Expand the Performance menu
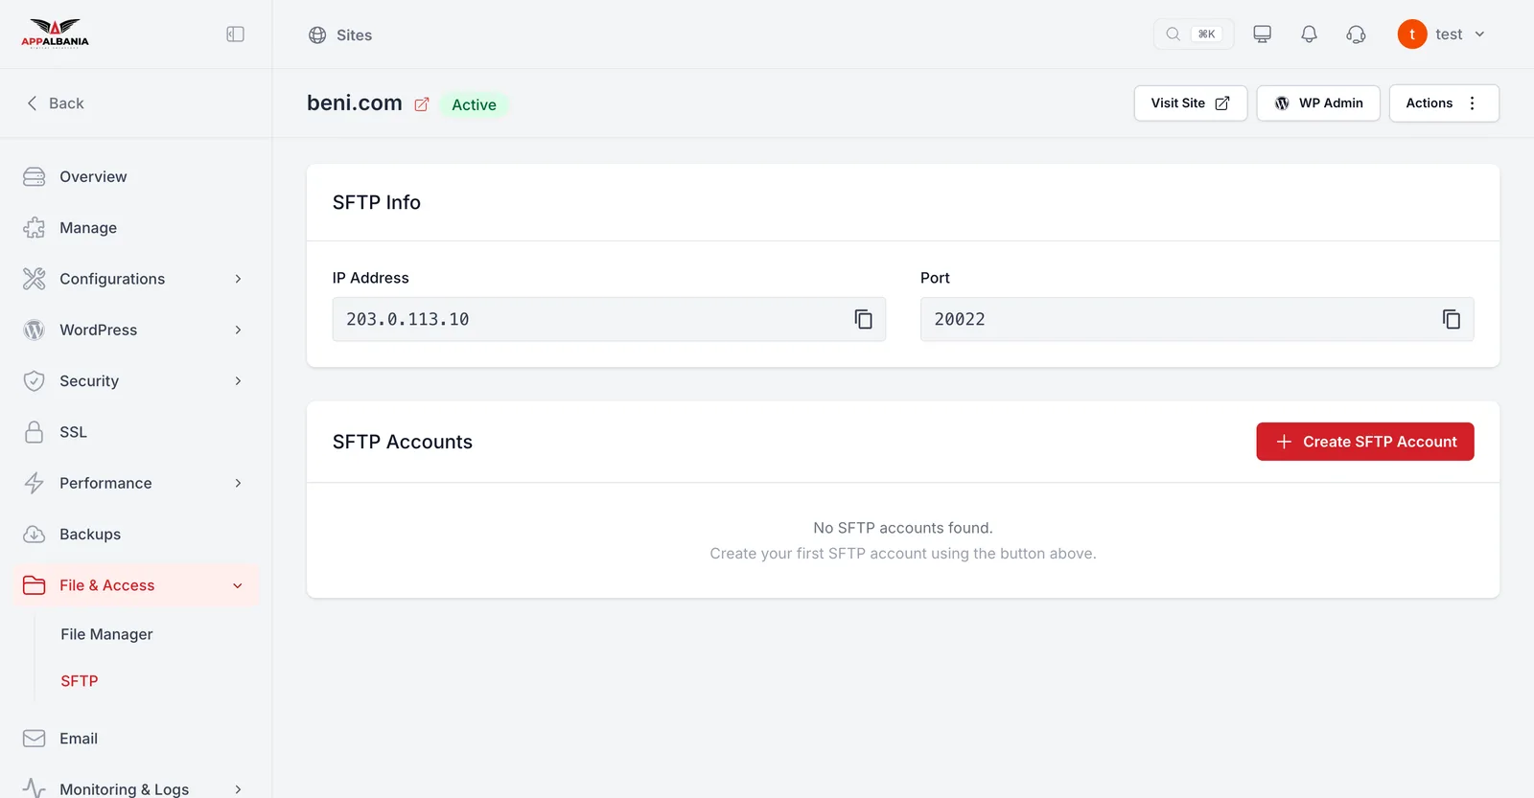This screenshot has width=1534, height=798. (136, 484)
